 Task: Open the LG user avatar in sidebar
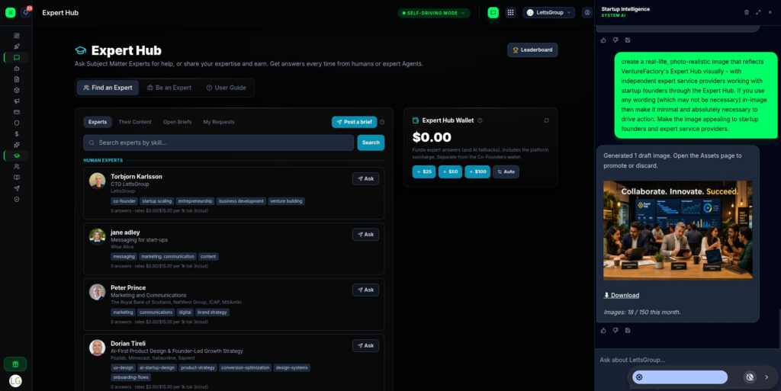point(15,381)
